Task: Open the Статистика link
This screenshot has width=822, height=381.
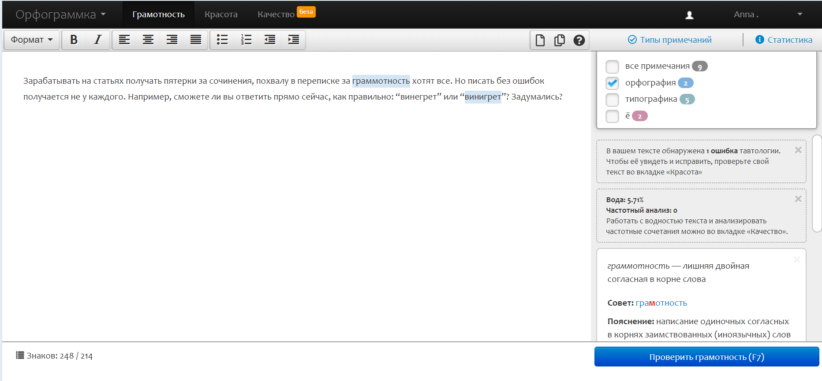Action: click(784, 40)
